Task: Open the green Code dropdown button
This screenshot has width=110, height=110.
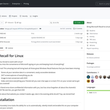Action: (79, 22)
